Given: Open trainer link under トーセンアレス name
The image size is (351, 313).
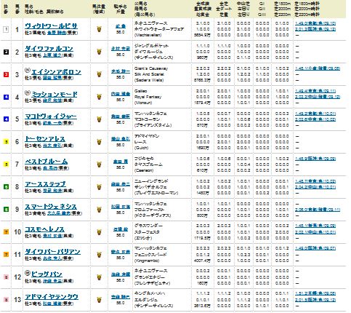Looking at the screenshot, I should 52,146.
